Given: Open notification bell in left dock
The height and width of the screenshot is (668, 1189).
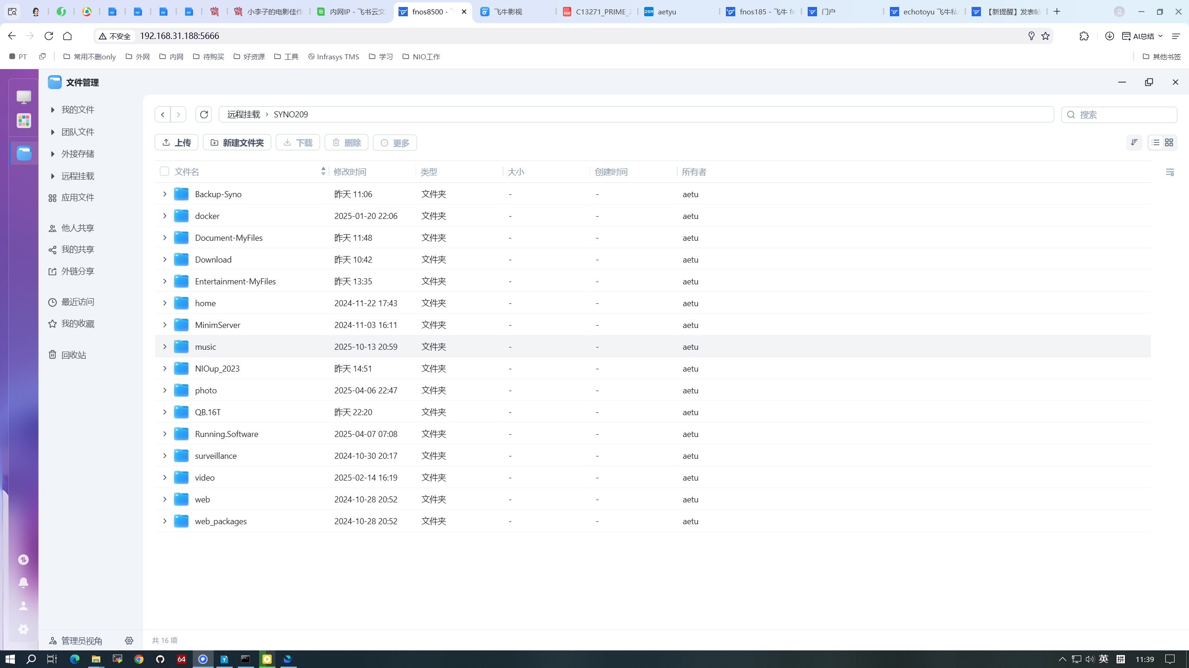Looking at the screenshot, I should pyautogui.click(x=23, y=583).
